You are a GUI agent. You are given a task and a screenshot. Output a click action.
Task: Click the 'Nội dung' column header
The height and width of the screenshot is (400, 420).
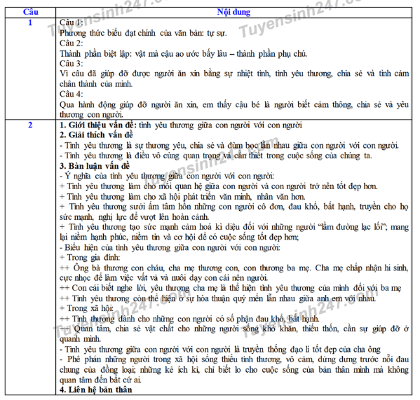tap(233, 13)
